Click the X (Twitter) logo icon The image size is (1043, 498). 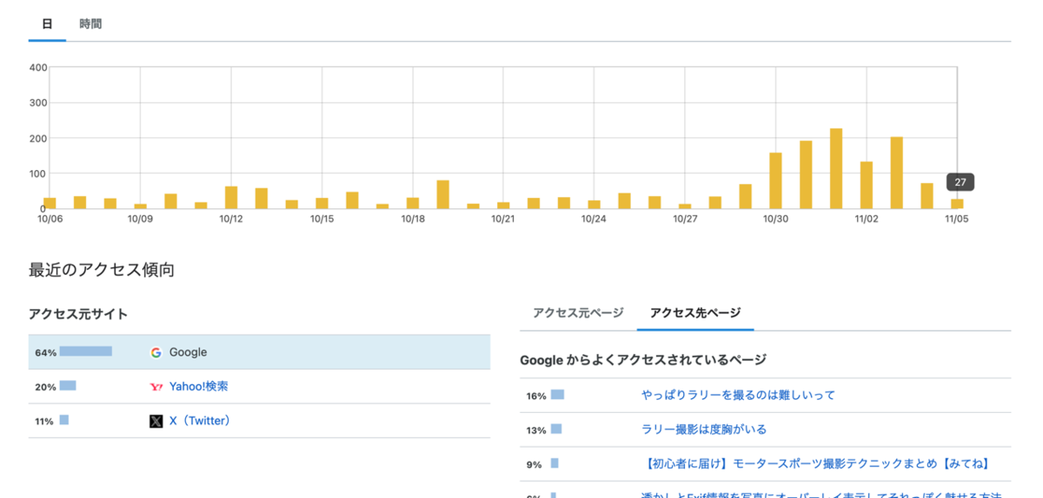click(156, 421)
